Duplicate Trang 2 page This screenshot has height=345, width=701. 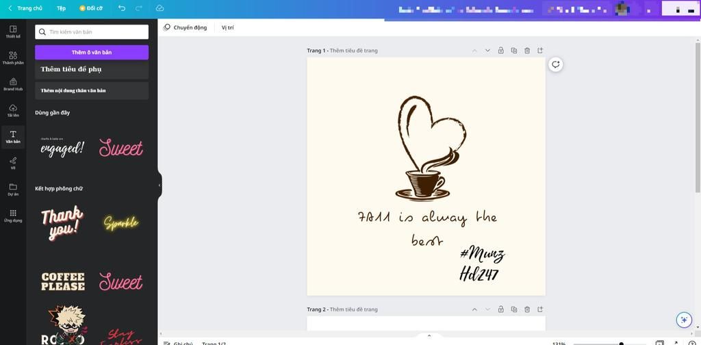(514, 309)
